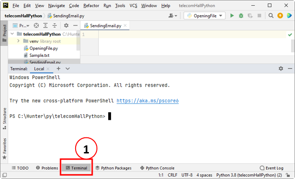
Task: Change the 4 spaces indent setting
Action: 204,175
